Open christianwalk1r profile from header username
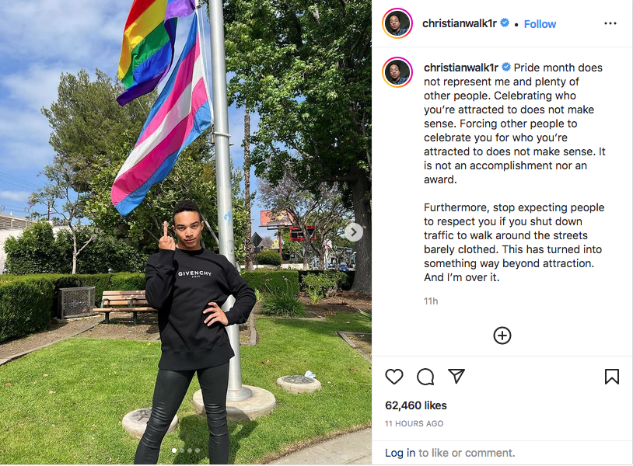Screen dimensions: 633x466 pyautogui.click(x=460, y=24)
